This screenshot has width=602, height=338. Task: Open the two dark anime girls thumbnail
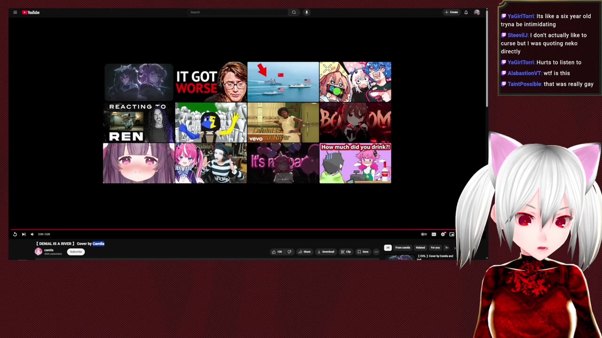click(138, 82)
